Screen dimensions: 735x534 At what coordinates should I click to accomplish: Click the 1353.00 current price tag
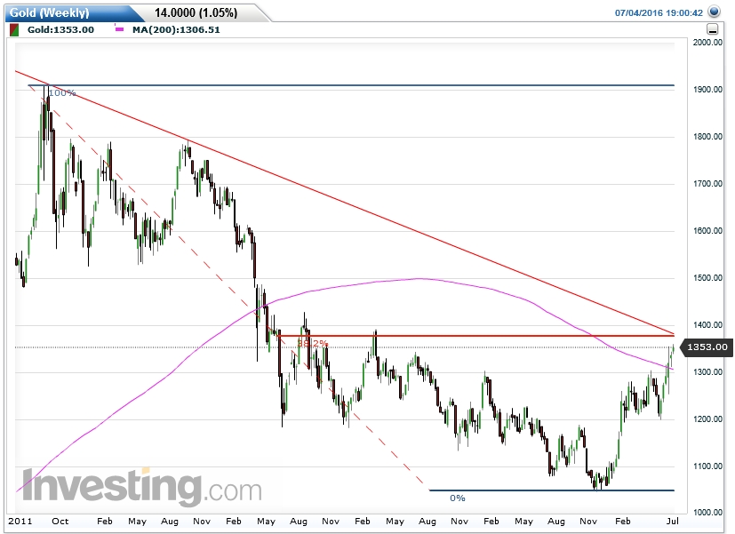tap(707, 347)
